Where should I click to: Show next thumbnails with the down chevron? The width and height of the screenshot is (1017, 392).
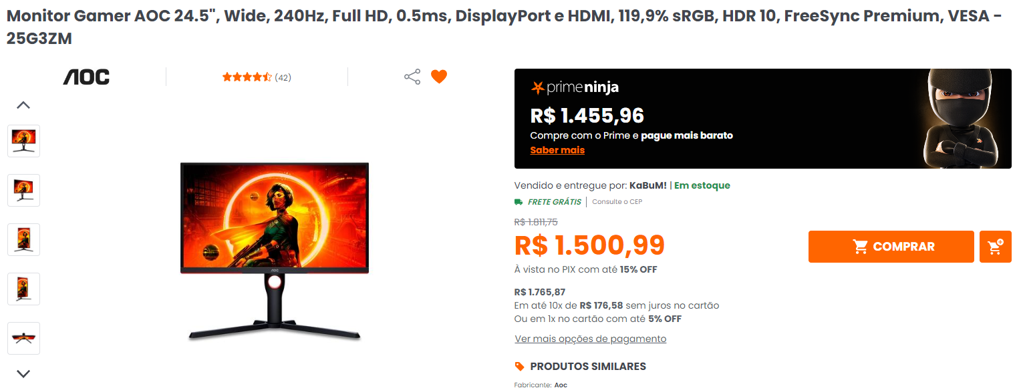(23, 374)
